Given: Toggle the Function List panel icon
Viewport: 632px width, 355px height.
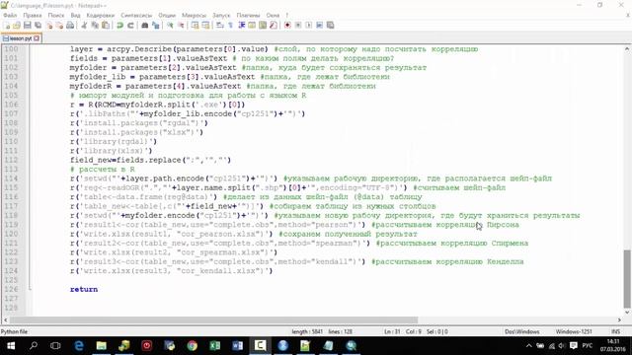Looking at the screenshot, I should pos(274,26).
